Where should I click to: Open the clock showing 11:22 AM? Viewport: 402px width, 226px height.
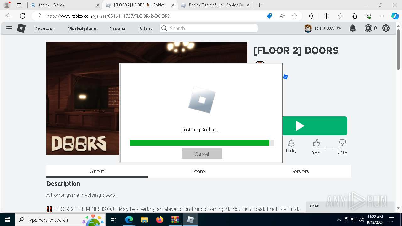click(x=375, y=220)
